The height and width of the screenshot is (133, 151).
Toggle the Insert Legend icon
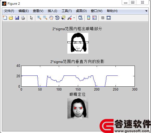95,18
